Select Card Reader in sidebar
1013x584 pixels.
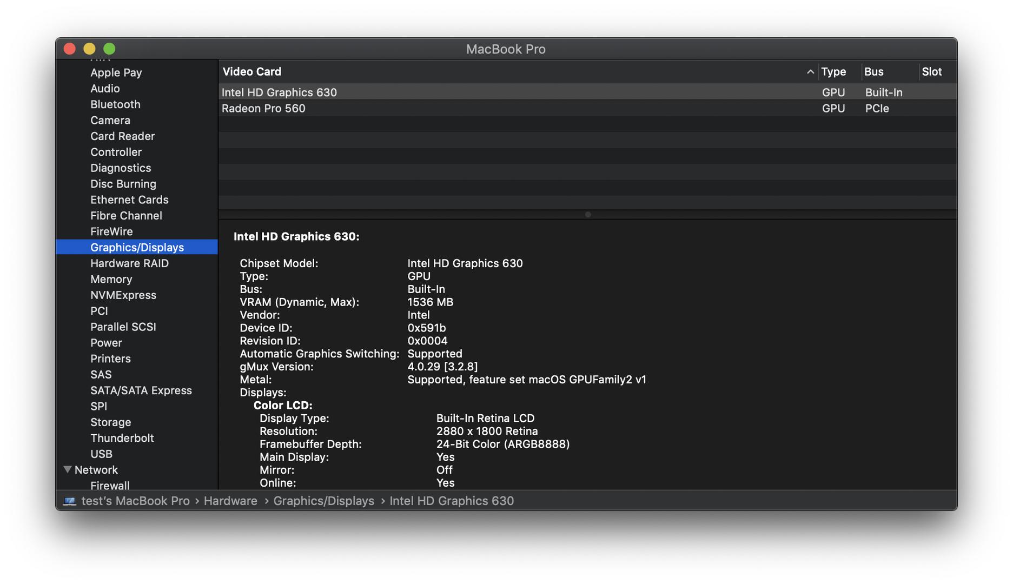tap(123, 136)
